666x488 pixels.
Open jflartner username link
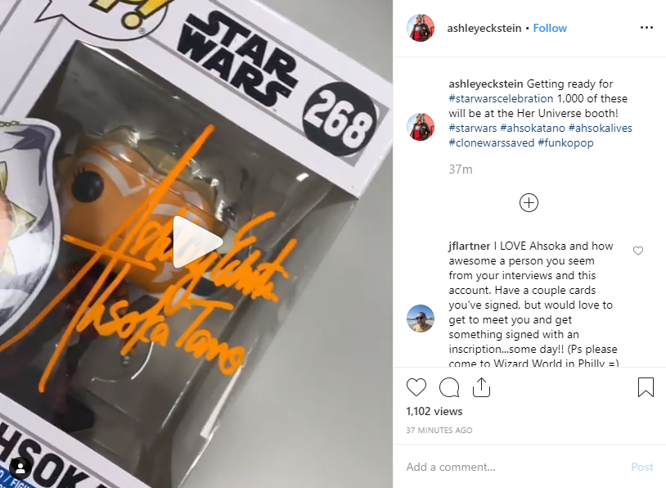coord(470,246)
